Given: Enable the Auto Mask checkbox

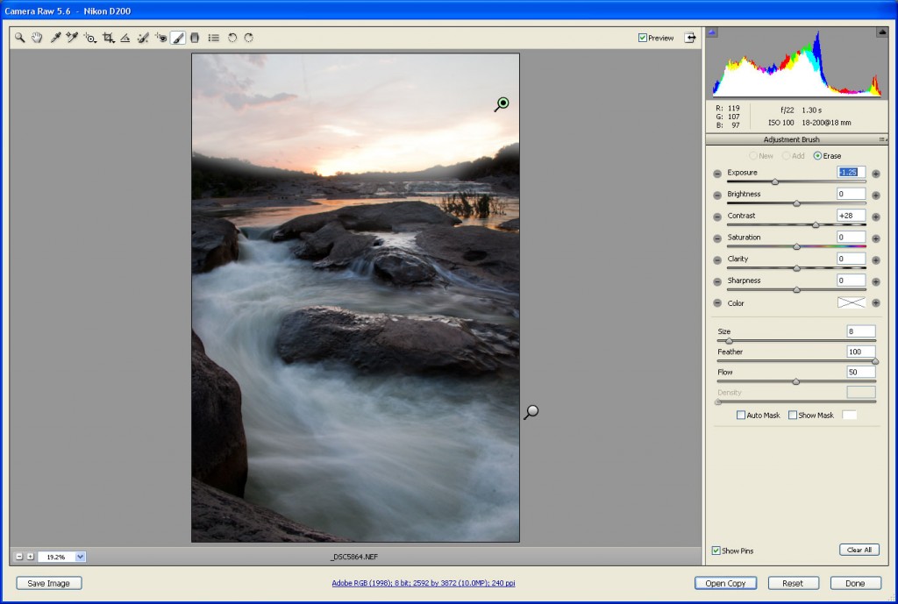Looking at the screenshot, I should click(x=741, y=415).
